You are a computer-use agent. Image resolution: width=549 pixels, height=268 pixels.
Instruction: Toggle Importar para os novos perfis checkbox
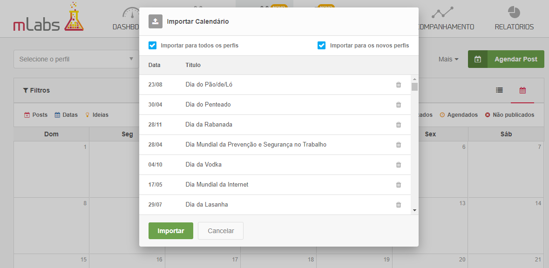click(321, 46)
